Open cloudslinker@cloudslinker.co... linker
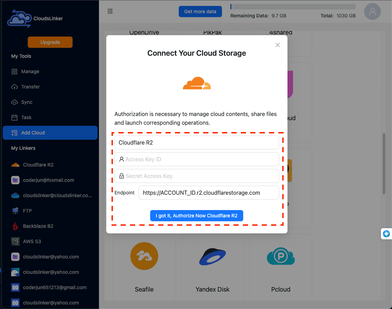 point(50,195)
